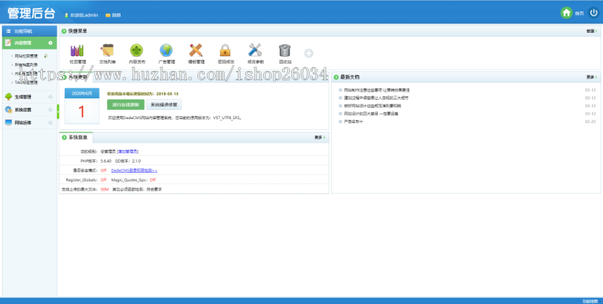
Task: Select the 生成管理 menu label
Action: (x=23, y=97)
